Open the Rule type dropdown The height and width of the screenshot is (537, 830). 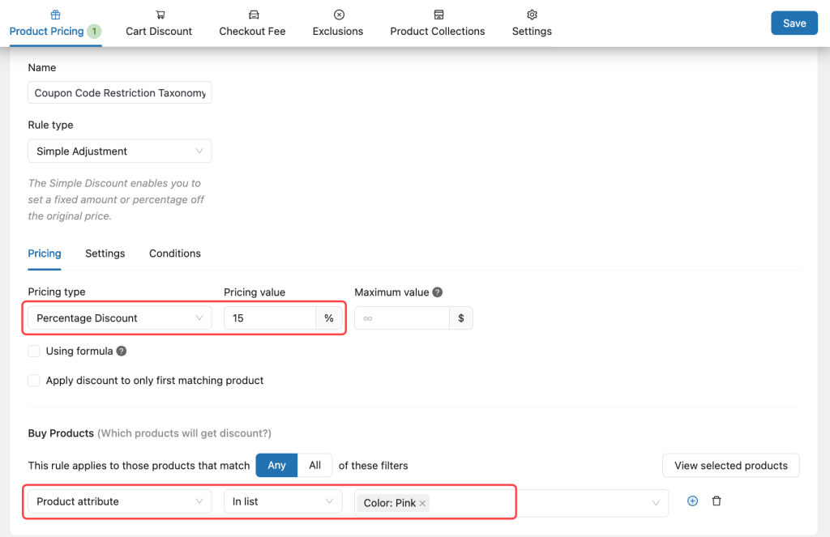coord(119,151)
